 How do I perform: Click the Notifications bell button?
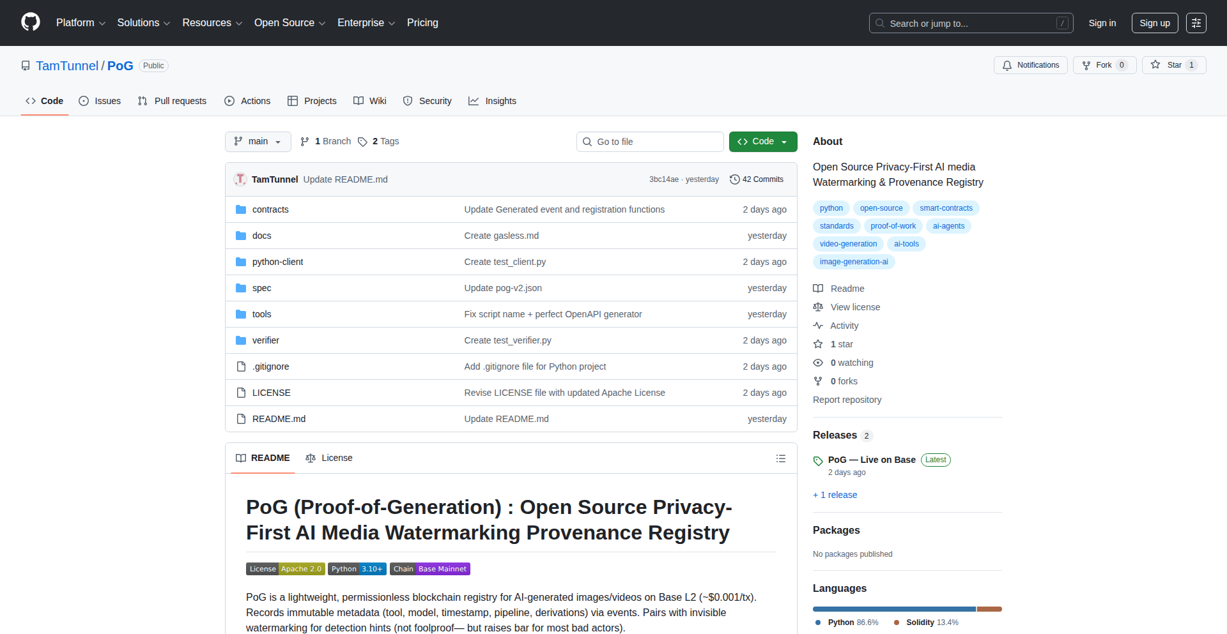(1030, 65)
